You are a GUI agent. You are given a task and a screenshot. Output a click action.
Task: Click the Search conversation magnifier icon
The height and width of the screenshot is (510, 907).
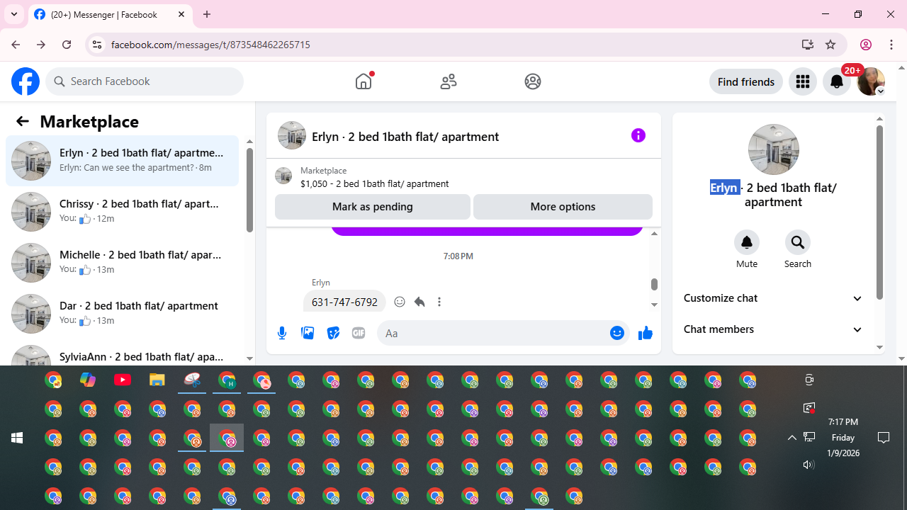click(x=798, y=242)
